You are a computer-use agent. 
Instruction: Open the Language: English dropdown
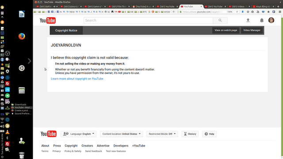coord(79,134)
